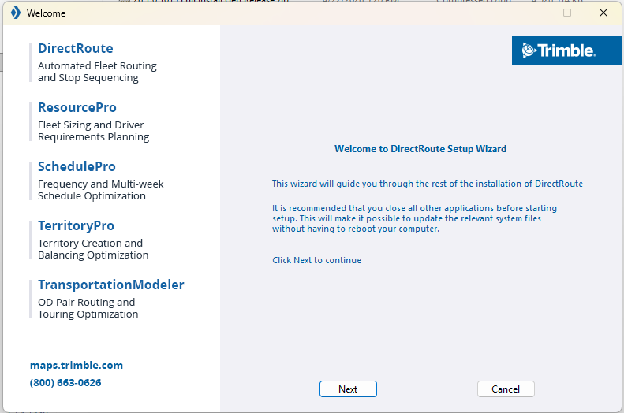Click the "Click Next to continue" text
The width and height of the screenshot is (624, 413).
317,260
